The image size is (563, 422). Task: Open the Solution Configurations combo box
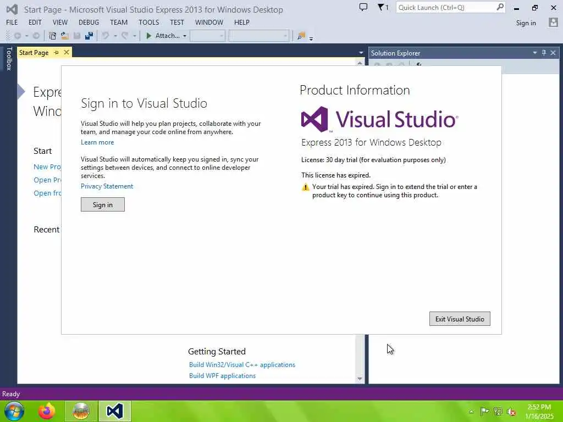tap(207, 36)
